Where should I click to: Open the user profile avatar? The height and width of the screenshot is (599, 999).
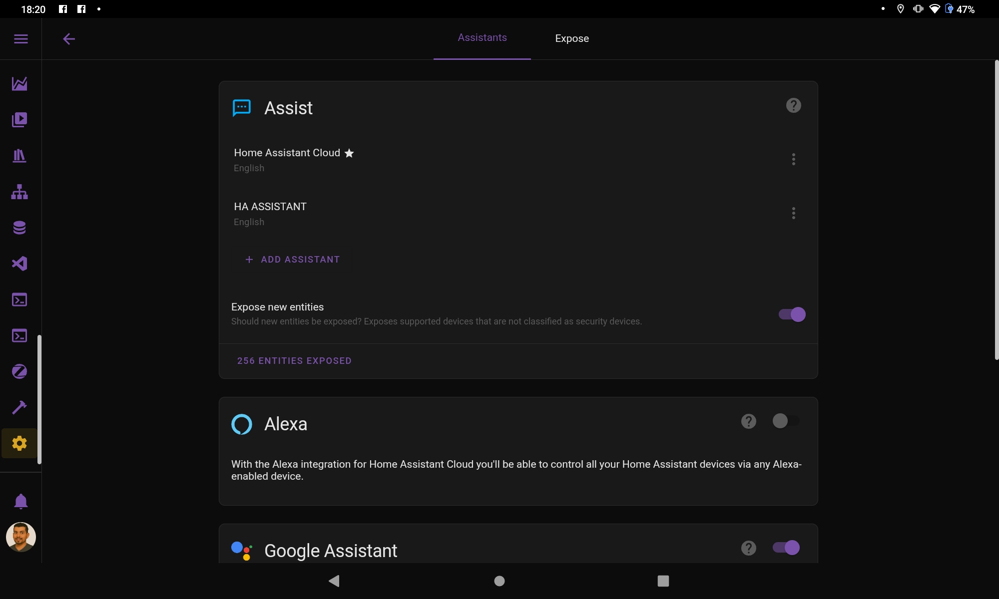coord(20,537)
